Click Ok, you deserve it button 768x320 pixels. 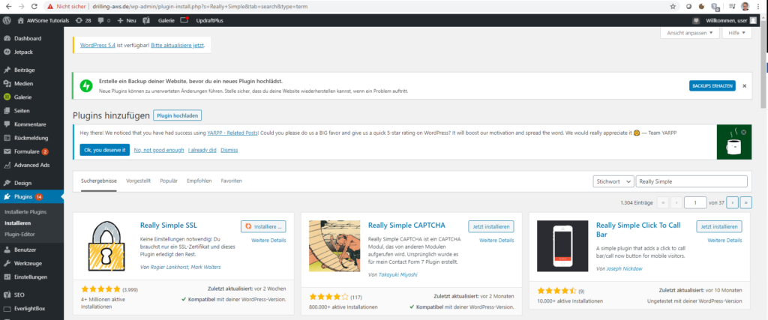[x=105, y=150]
